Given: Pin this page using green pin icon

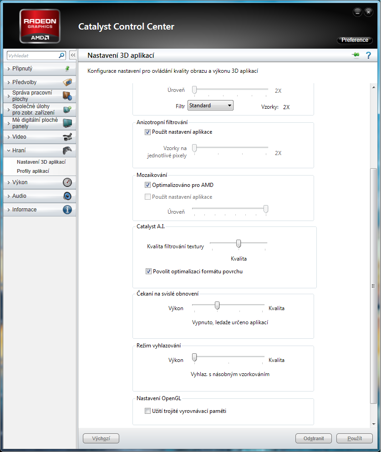Looking at the screenshot, I should coord(356,55).
